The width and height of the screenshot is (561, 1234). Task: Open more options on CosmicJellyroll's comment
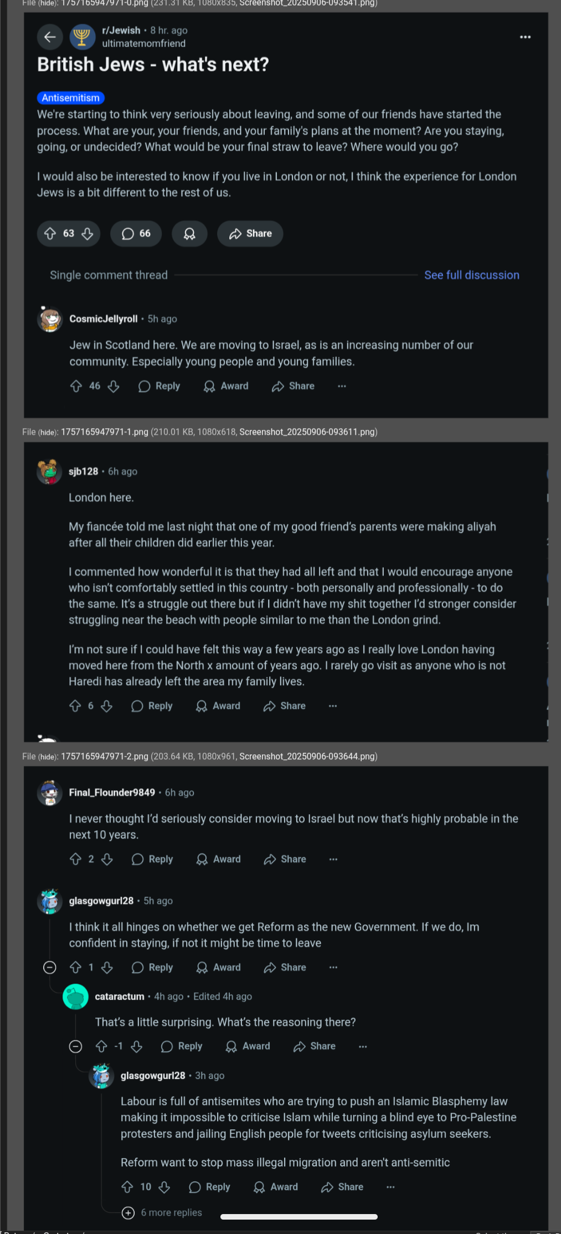[342, 386]
